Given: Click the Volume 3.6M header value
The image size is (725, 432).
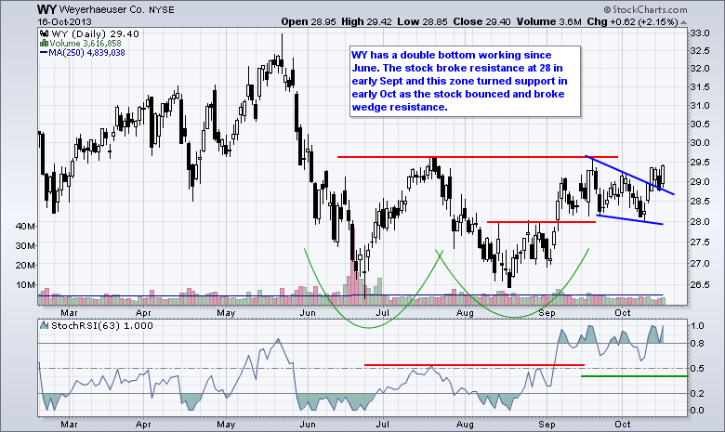Looking at the screenshot, I should coord(548,21).
